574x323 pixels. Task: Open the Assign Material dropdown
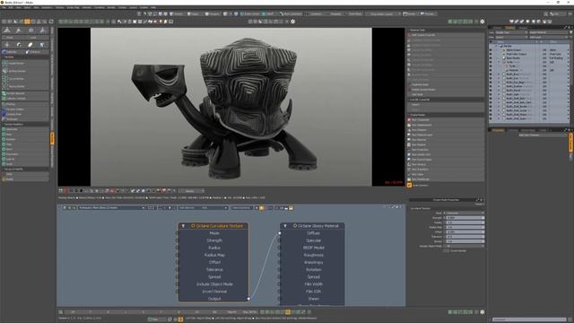coord(549,32)
